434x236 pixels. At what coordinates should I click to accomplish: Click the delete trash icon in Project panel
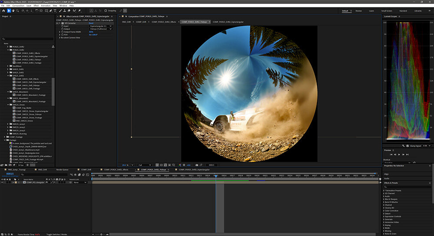tap(28, 165)
